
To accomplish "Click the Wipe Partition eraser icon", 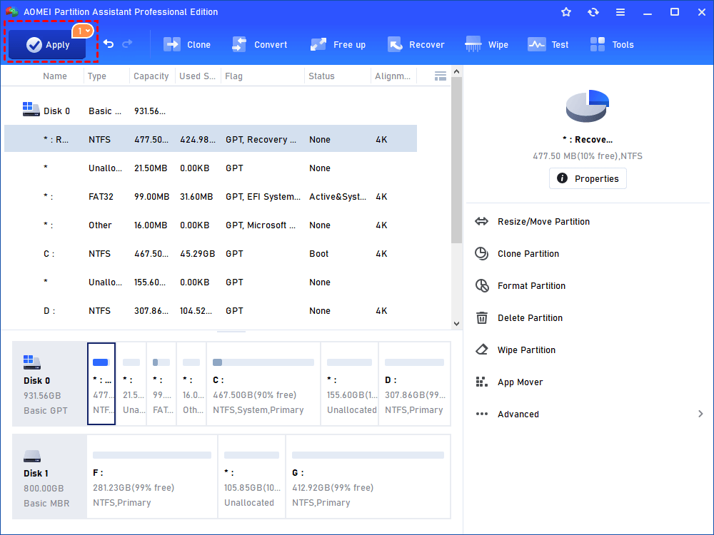I will [x=482, y=350].
